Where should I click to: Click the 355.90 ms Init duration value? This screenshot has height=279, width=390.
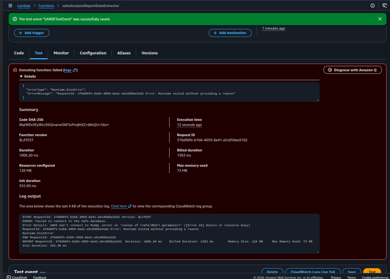(x=28, y=186)
